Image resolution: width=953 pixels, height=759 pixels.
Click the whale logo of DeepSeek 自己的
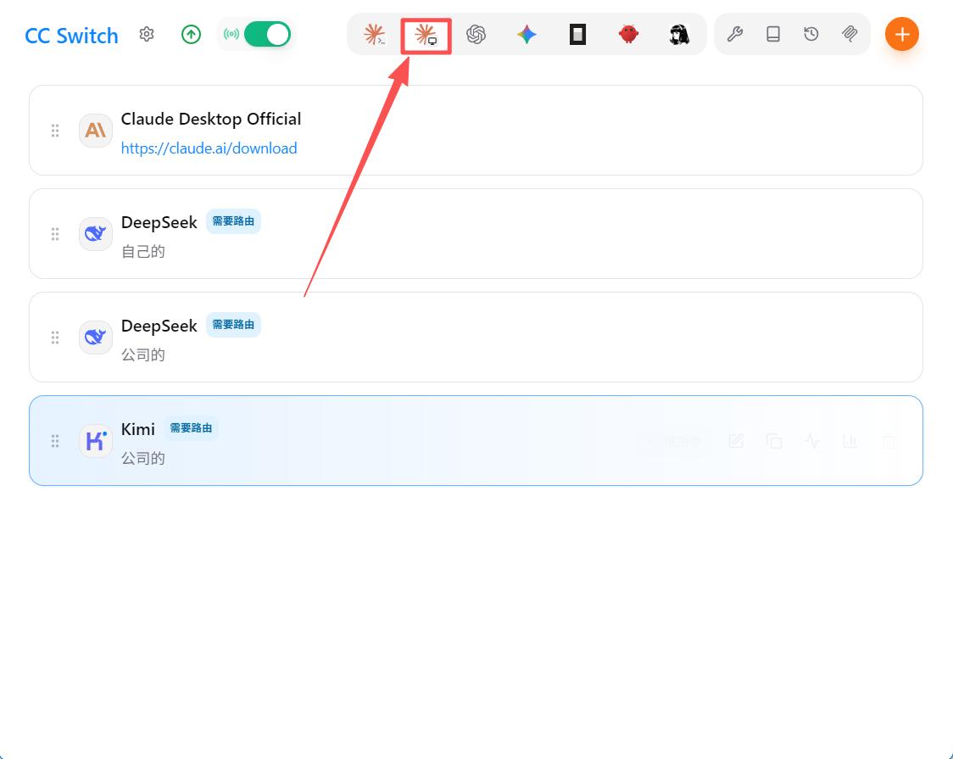pyautogui.click(x=96, y=233)
